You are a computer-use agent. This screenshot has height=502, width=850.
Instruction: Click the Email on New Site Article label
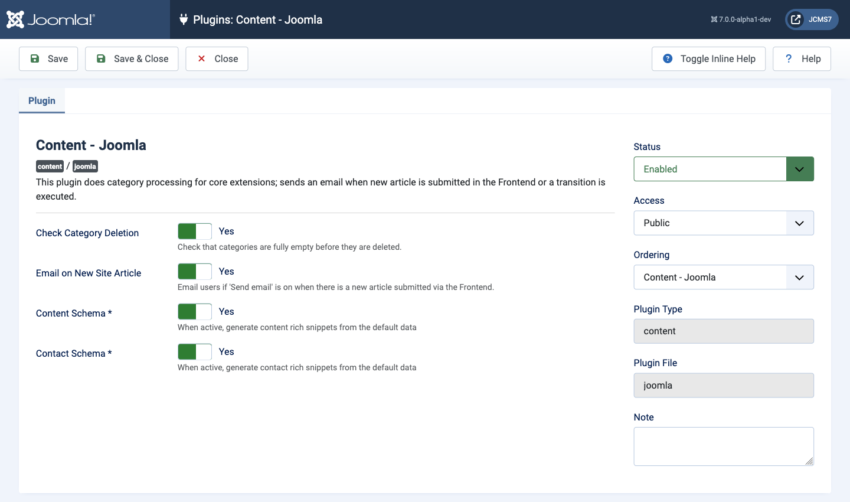point(89,273)
